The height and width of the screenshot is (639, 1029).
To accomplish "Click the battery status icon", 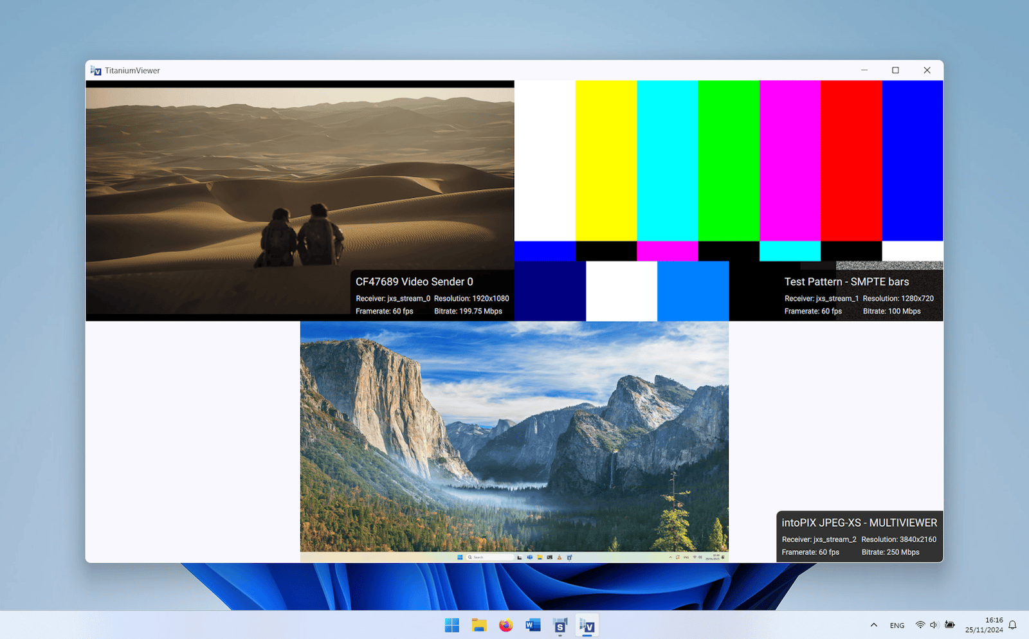I will tap(950, 625).
